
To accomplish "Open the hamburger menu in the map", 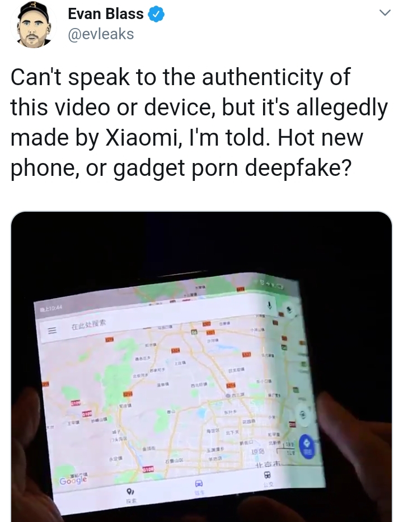I will [x=51, y=331].
